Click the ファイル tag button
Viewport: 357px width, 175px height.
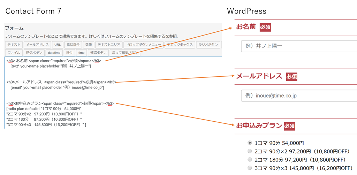(x=14, y=53)
